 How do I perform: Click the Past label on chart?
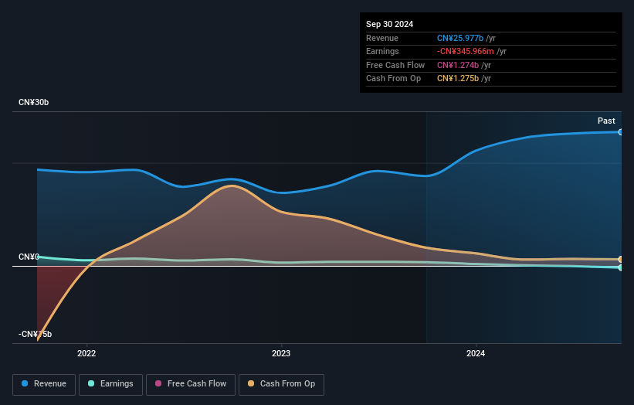[606, 121]
